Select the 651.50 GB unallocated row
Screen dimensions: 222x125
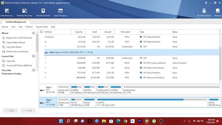tap(131, 47)
